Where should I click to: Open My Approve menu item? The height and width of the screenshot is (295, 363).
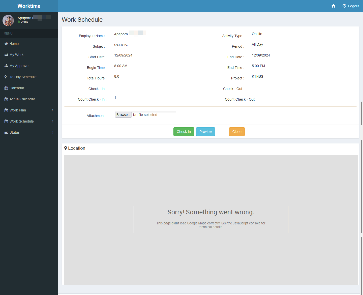pos(29,66)
